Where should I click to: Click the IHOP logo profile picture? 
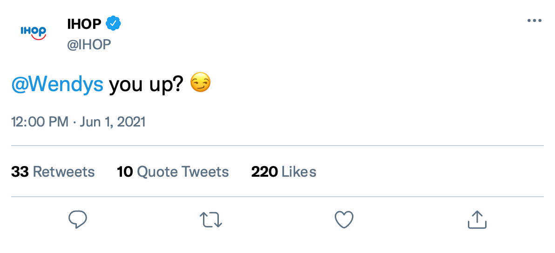[x=33, y=32]
